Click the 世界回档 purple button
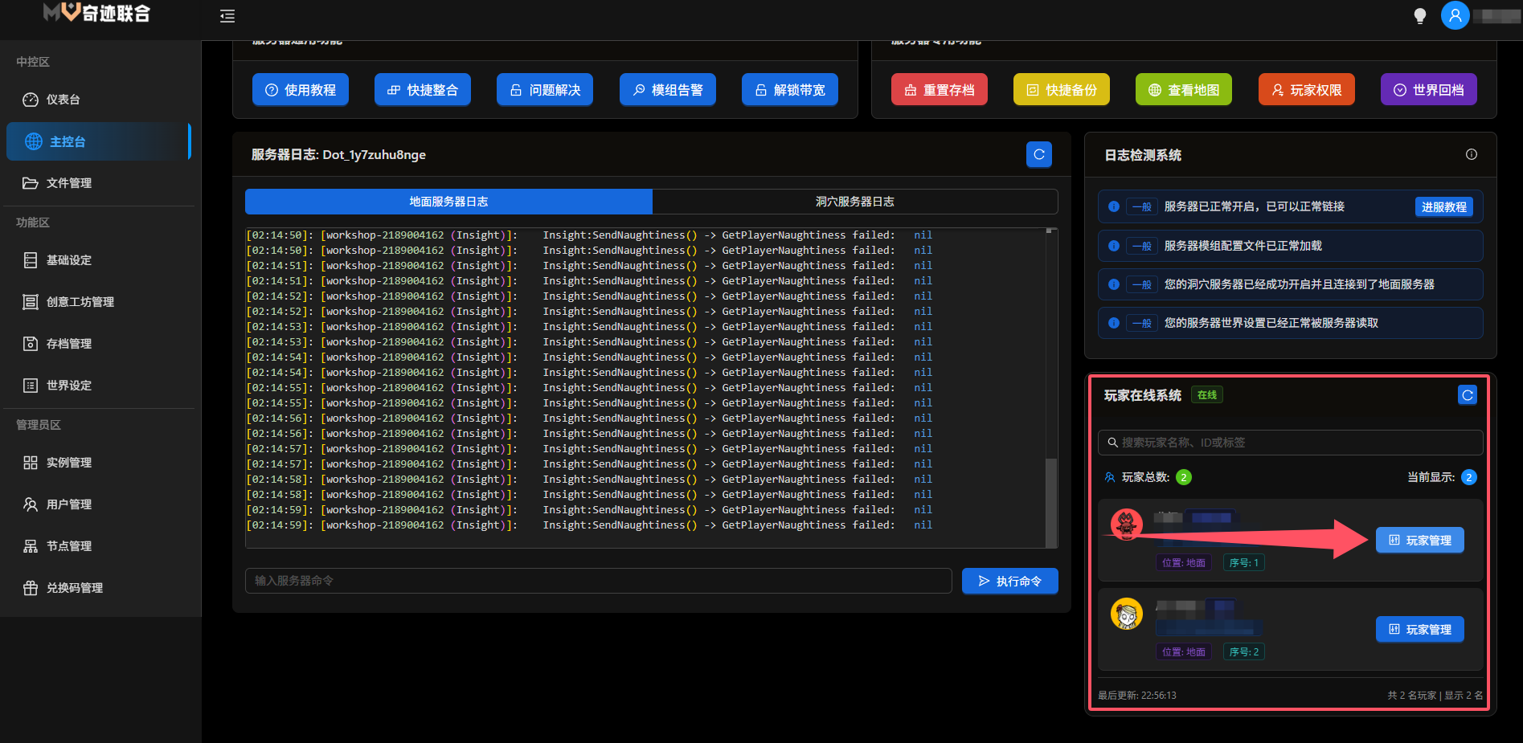Viewport: 1523px width, 743px height. 1428,90
